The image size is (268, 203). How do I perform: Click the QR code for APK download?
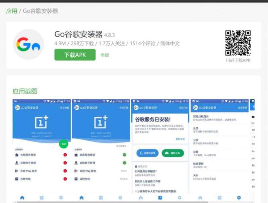[238, 43]
